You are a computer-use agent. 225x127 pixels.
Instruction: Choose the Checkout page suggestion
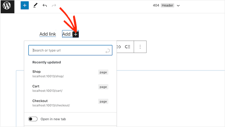pos(70,103)
